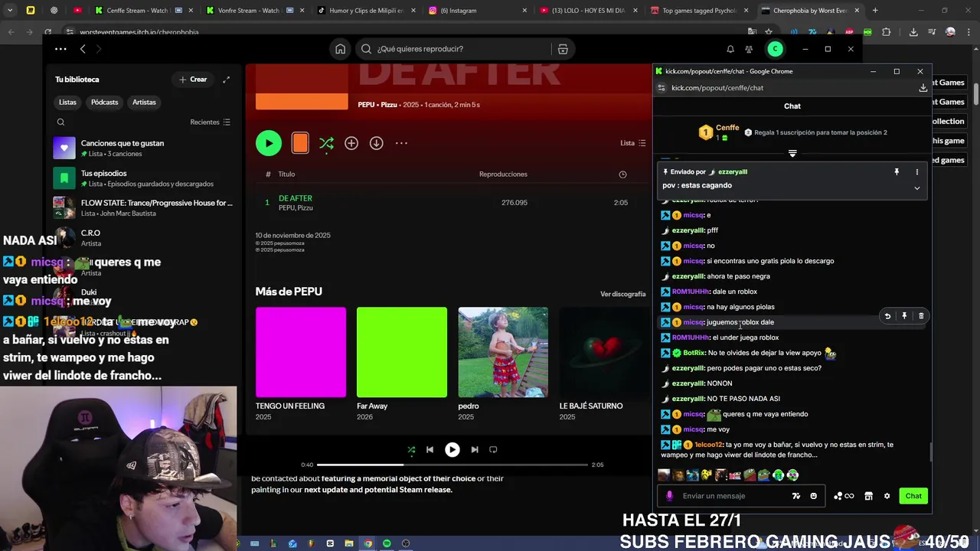Open Spotify notifications bell

730,49
